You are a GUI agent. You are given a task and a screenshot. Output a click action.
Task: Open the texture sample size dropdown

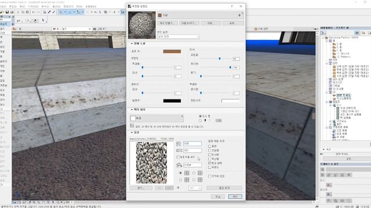point(195,188)
